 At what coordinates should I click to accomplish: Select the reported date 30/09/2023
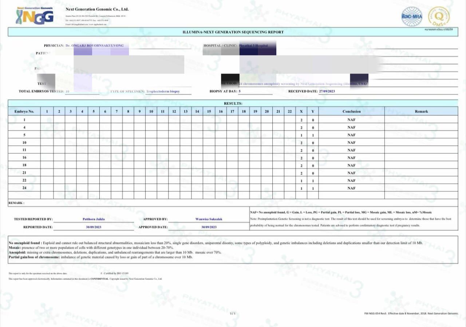click(x=94, y=227)
